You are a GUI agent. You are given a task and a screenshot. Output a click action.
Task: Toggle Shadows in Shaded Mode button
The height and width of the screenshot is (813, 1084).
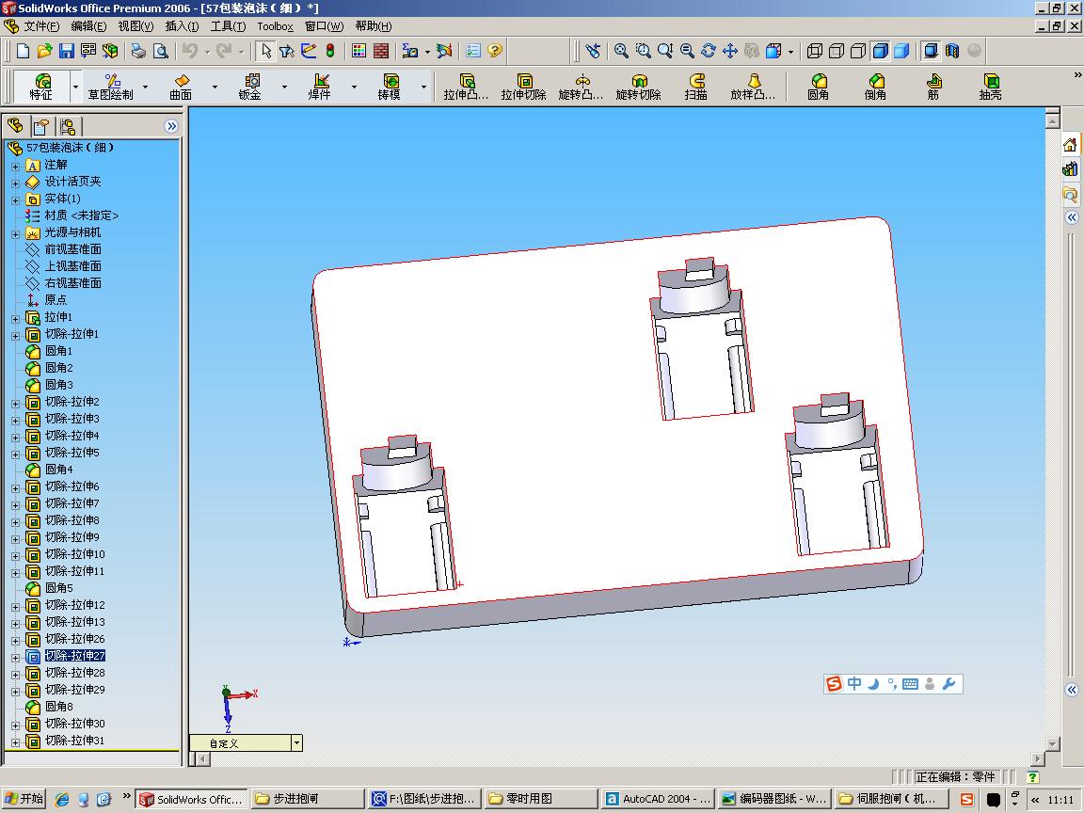931,51
